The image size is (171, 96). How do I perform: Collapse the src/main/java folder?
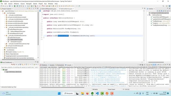tap(3, 13)
